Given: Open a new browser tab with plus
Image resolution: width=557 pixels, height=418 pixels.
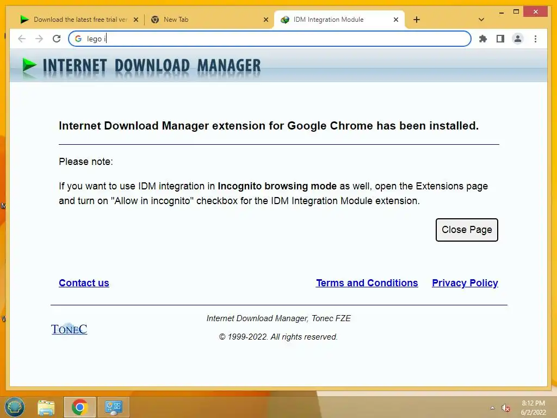Looking at the screenshot, I should 417,20.
